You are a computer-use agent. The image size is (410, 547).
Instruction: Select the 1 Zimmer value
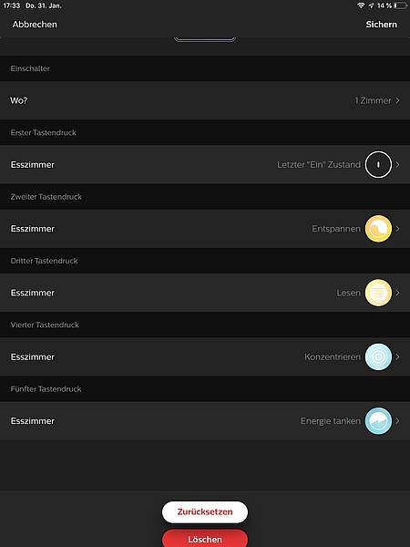(x=373, y=100)
